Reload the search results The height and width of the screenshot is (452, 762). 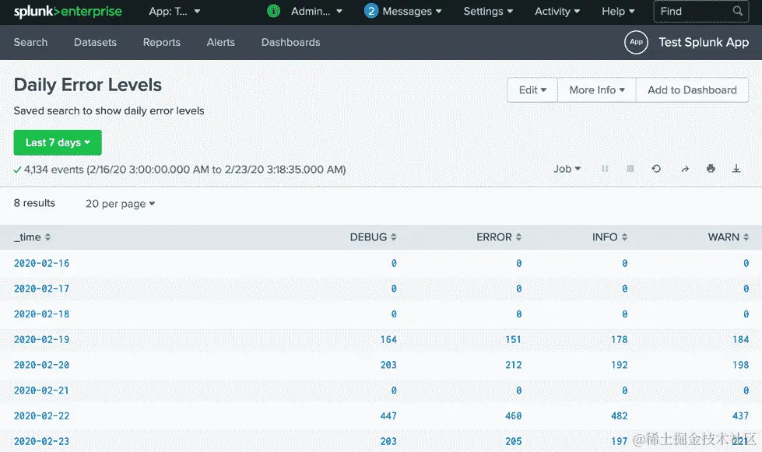click(x=656, y=169)
